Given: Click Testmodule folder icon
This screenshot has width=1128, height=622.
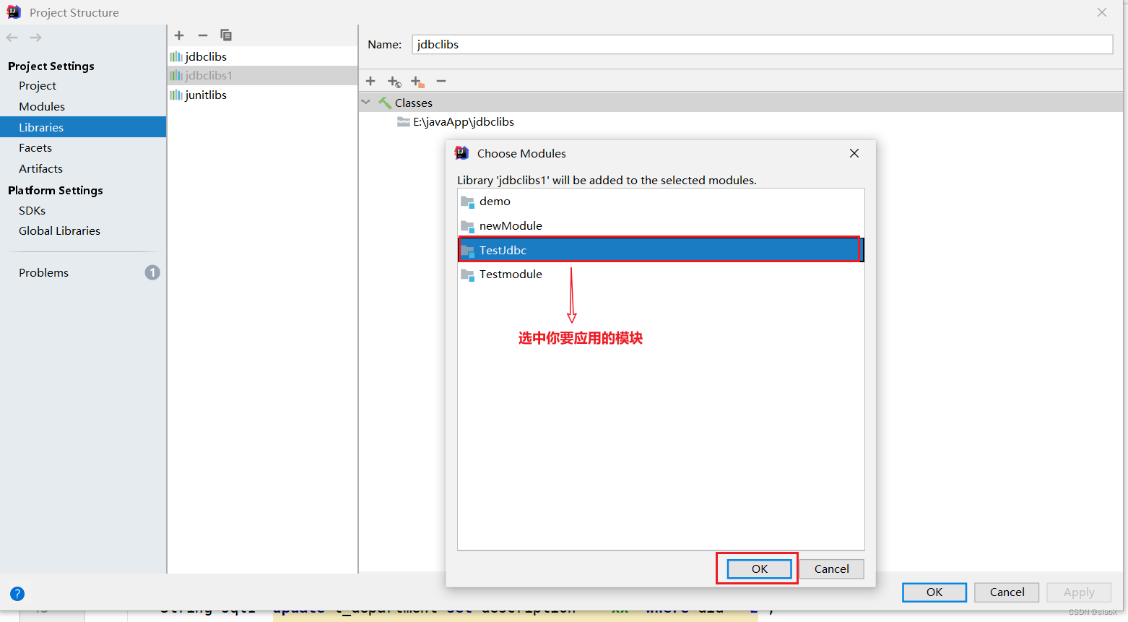Looking at the screenshot, I should (x=467, y=275).
